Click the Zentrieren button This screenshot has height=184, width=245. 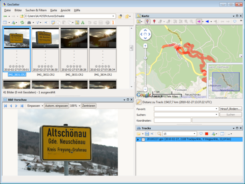pyautogui.click(x=89, y=106)
